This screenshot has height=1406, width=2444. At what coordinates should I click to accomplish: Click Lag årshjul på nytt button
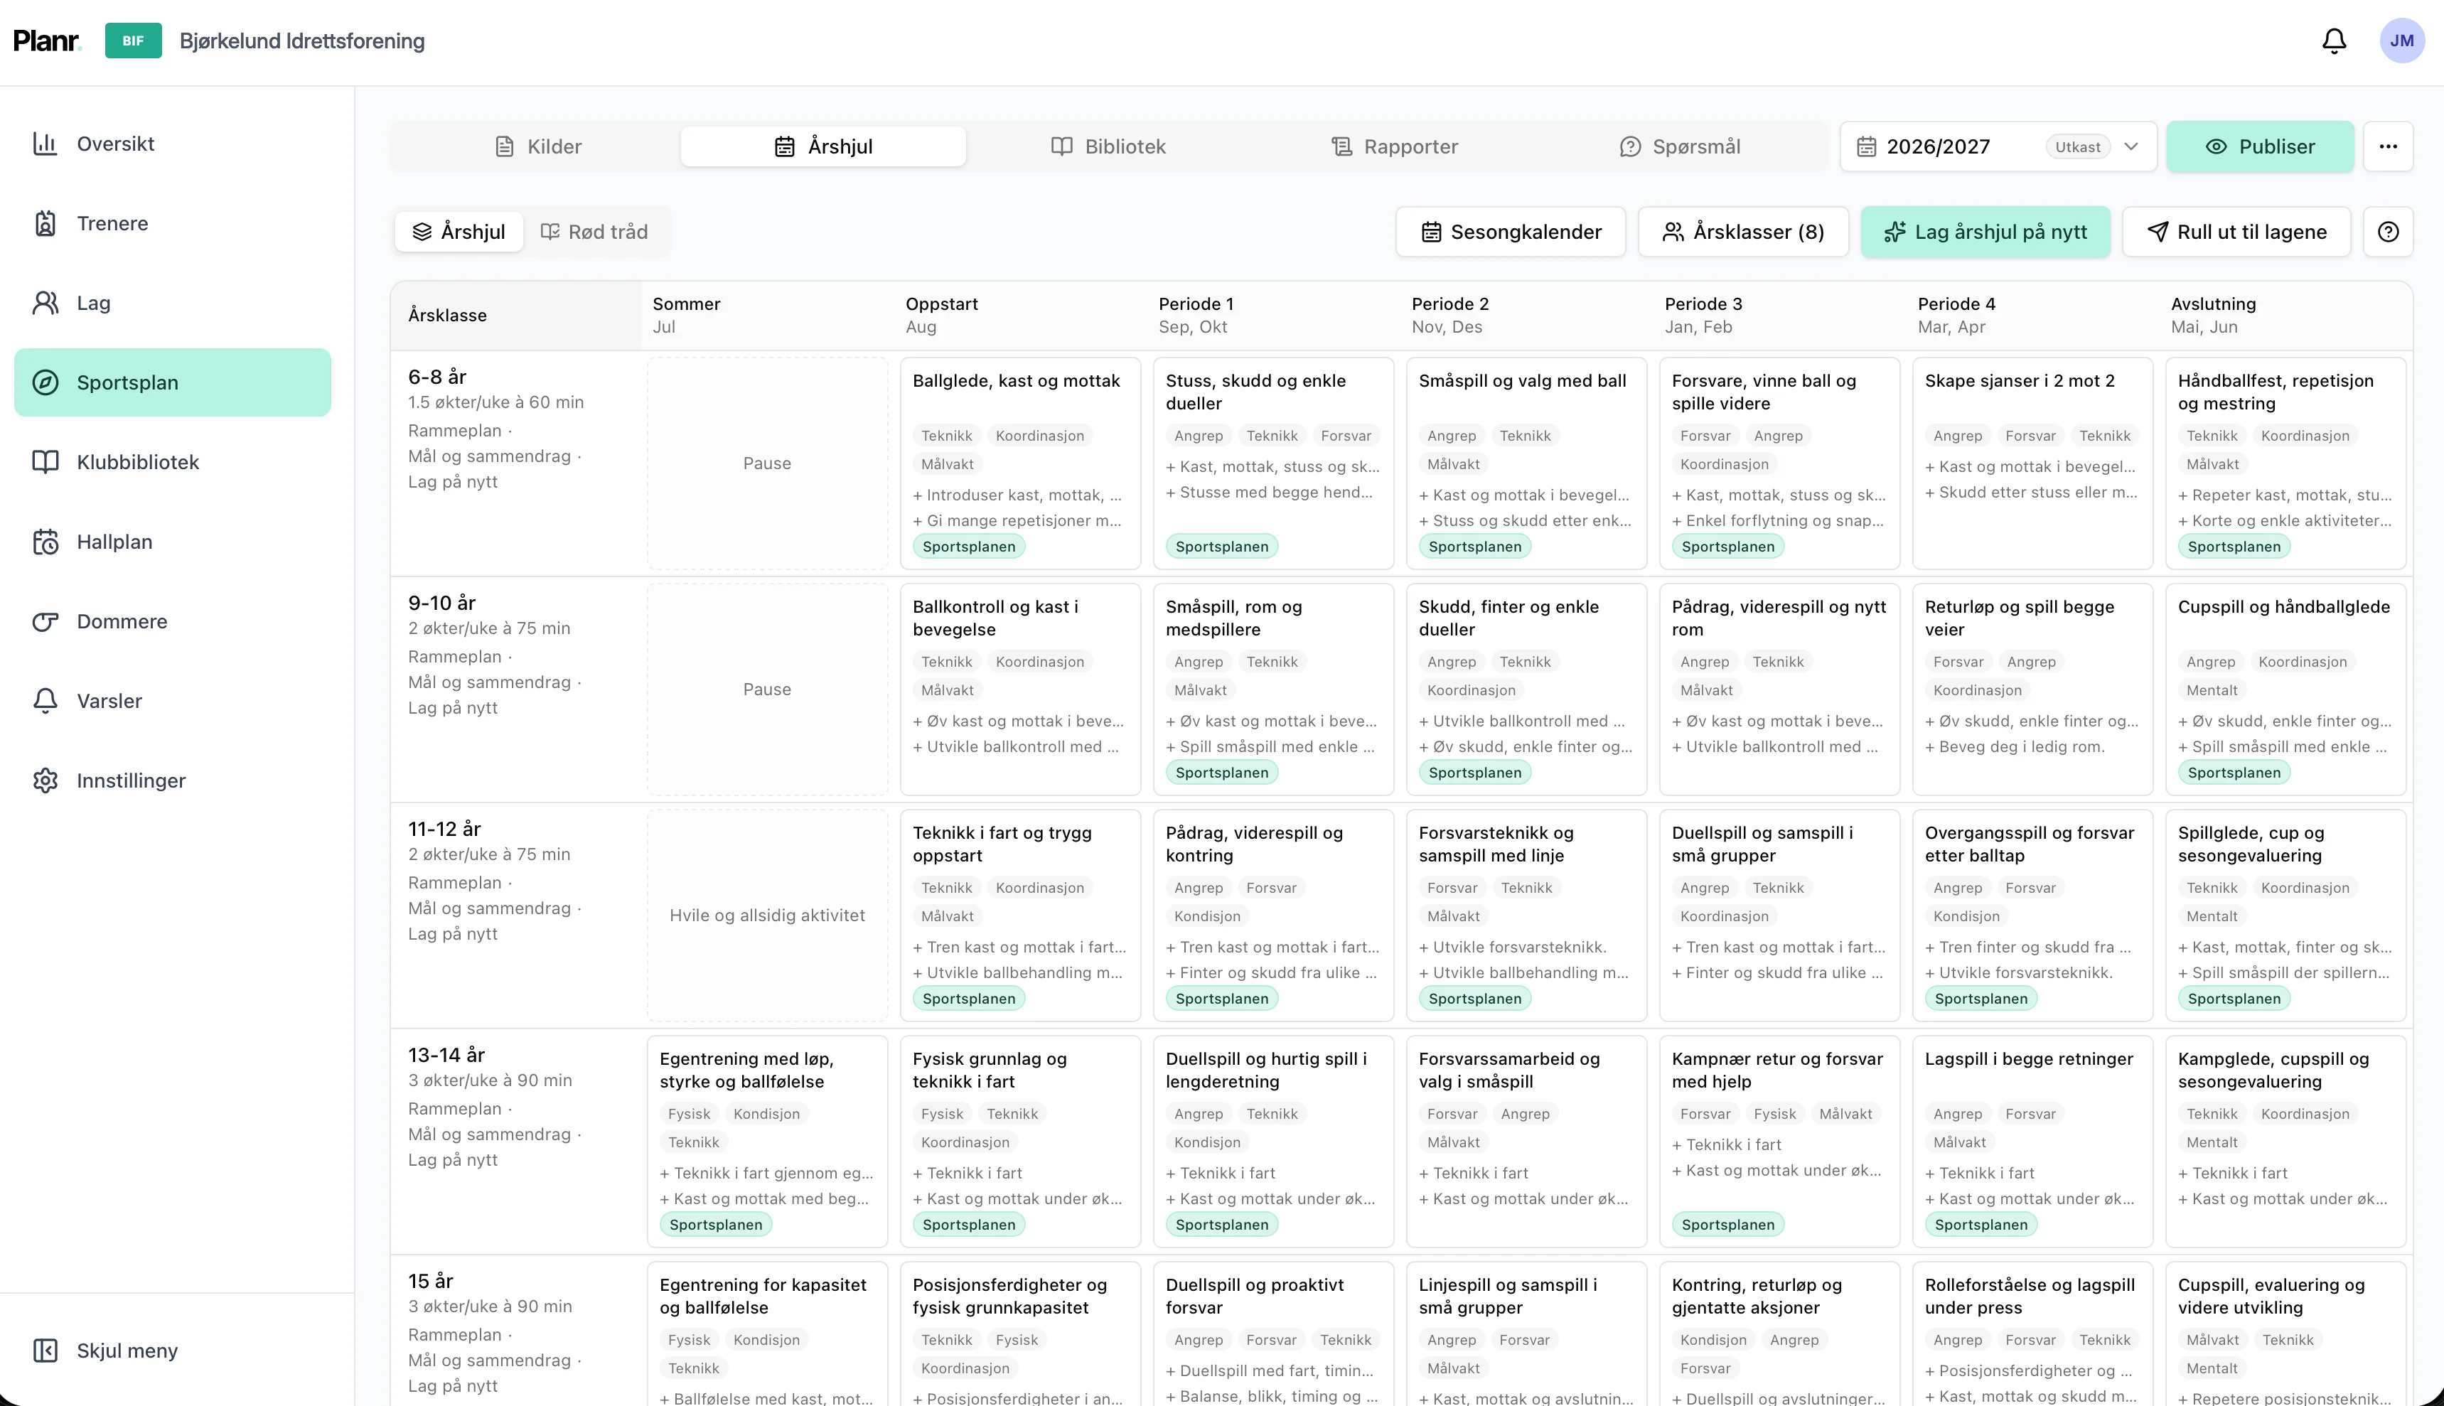[x=1985, y=232]
